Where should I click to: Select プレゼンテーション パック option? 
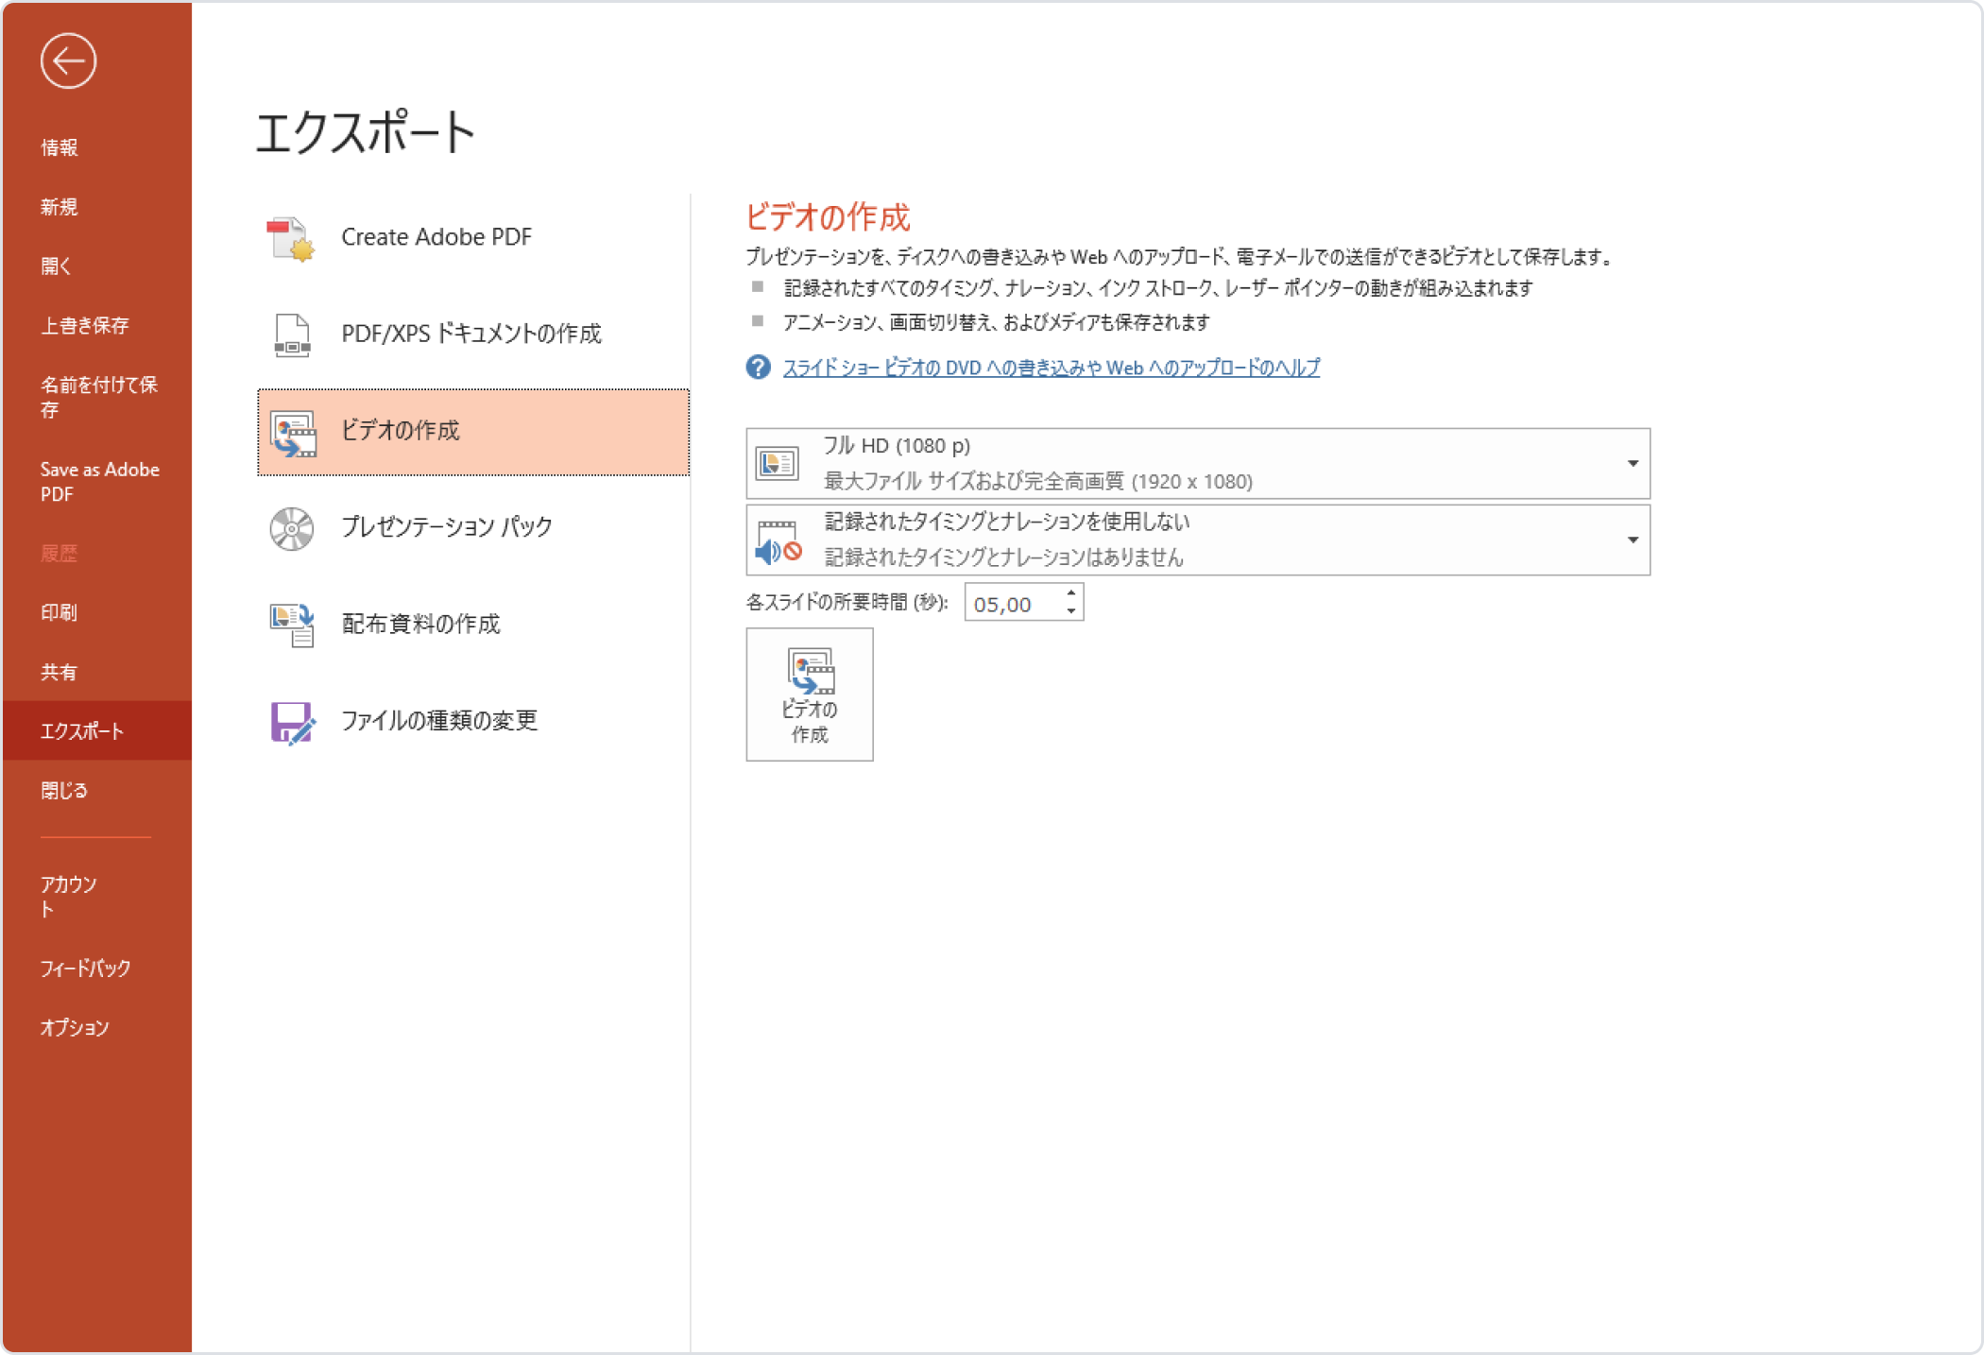pos(473,528)
